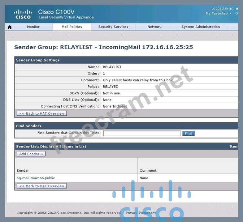Open the hq-mail.maroon.public sender link
243x222 pixels.
[x=36, y=178]
